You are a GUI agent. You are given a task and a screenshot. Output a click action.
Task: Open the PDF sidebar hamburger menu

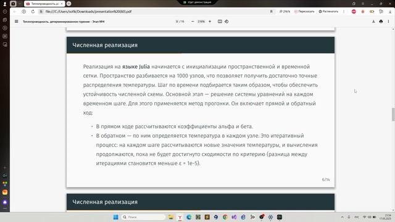click(17, 22)
